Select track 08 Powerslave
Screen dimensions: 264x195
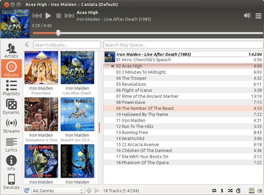click(183, 102)
